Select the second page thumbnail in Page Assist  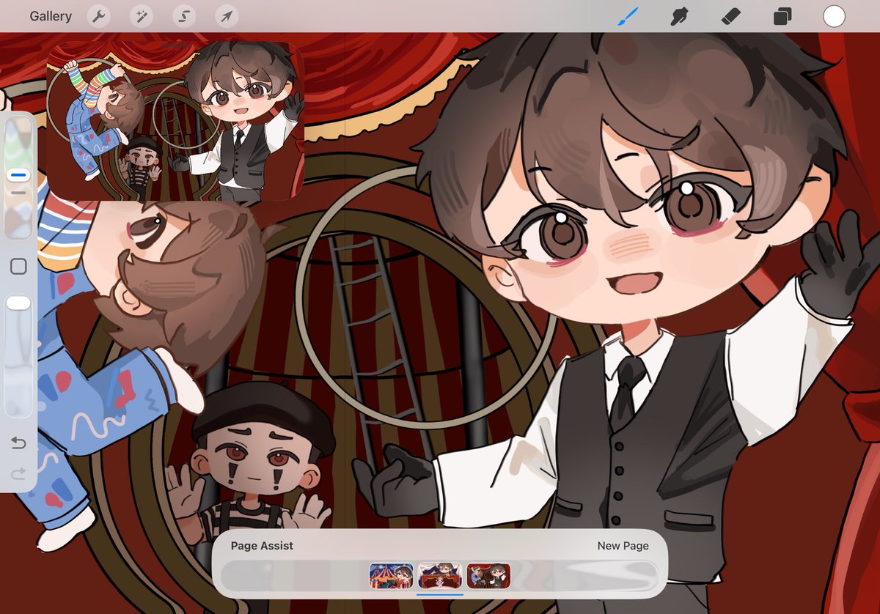(x=440, y=576)
